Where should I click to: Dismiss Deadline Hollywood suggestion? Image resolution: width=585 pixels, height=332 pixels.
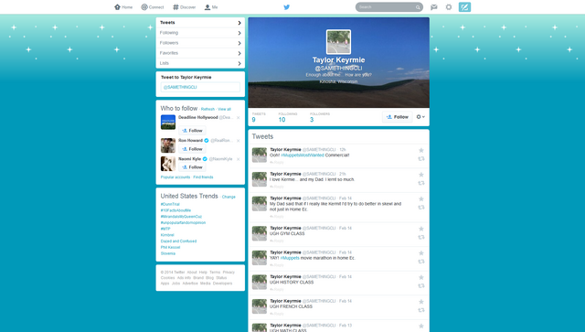tap(238, 118)
